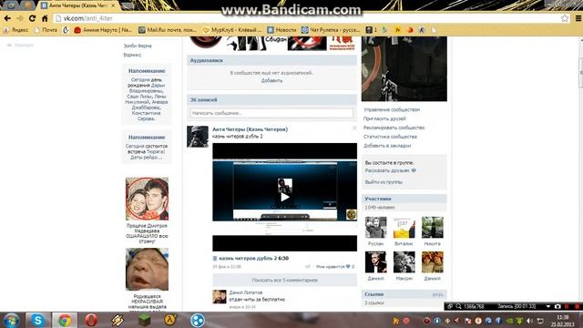583x328 pixels.
Task: Click Показать все 5 комментариев
Action: click(284, 280)
